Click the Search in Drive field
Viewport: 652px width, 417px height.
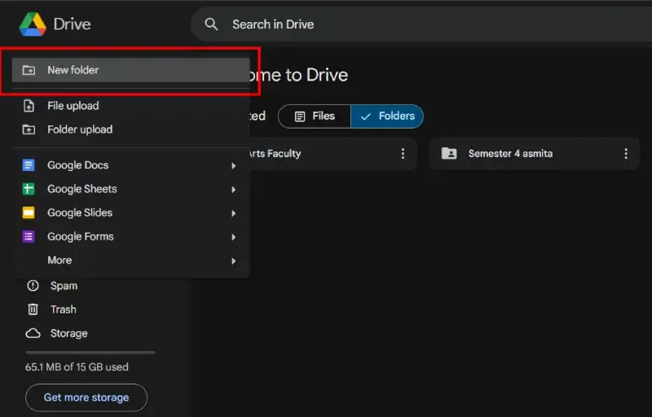tap(421, 24)
